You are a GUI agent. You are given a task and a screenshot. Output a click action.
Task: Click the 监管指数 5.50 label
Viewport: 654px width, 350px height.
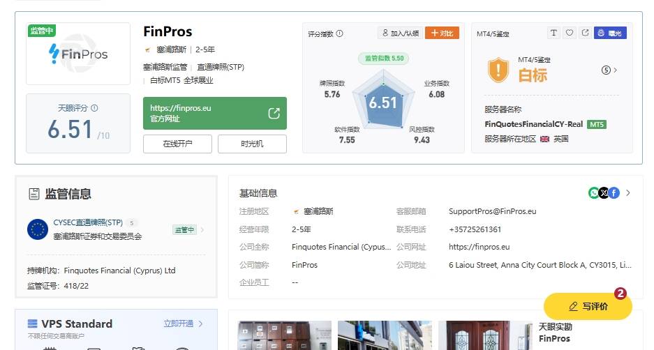tap(384, 59)
